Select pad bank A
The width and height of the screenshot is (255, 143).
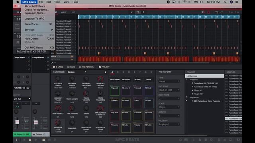click(x=112, y=72)
